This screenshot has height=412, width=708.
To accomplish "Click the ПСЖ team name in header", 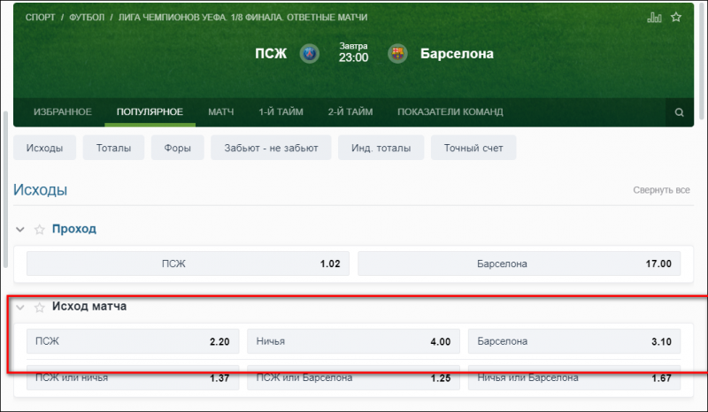I will [271, 54].
